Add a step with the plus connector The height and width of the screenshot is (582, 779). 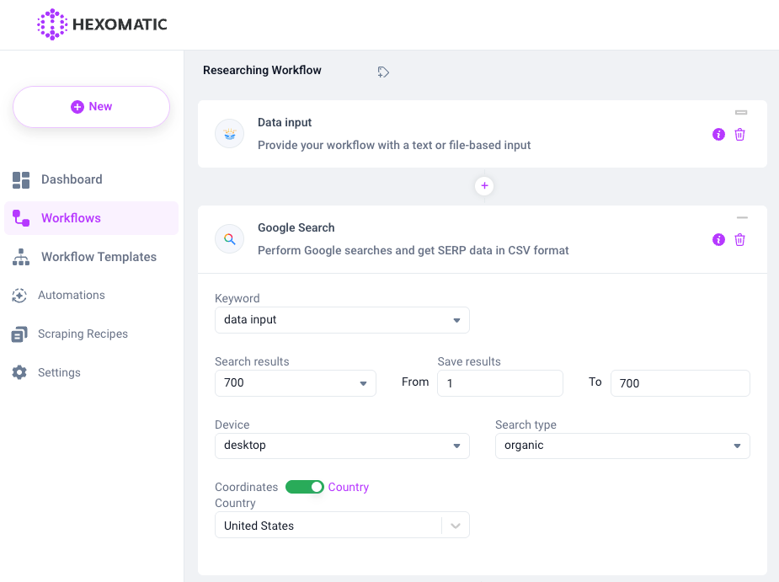tap(484, 186)
